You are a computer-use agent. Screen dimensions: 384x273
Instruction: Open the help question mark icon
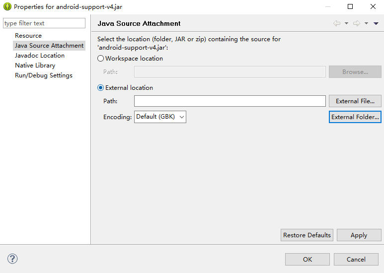click(x=12, y=259)
